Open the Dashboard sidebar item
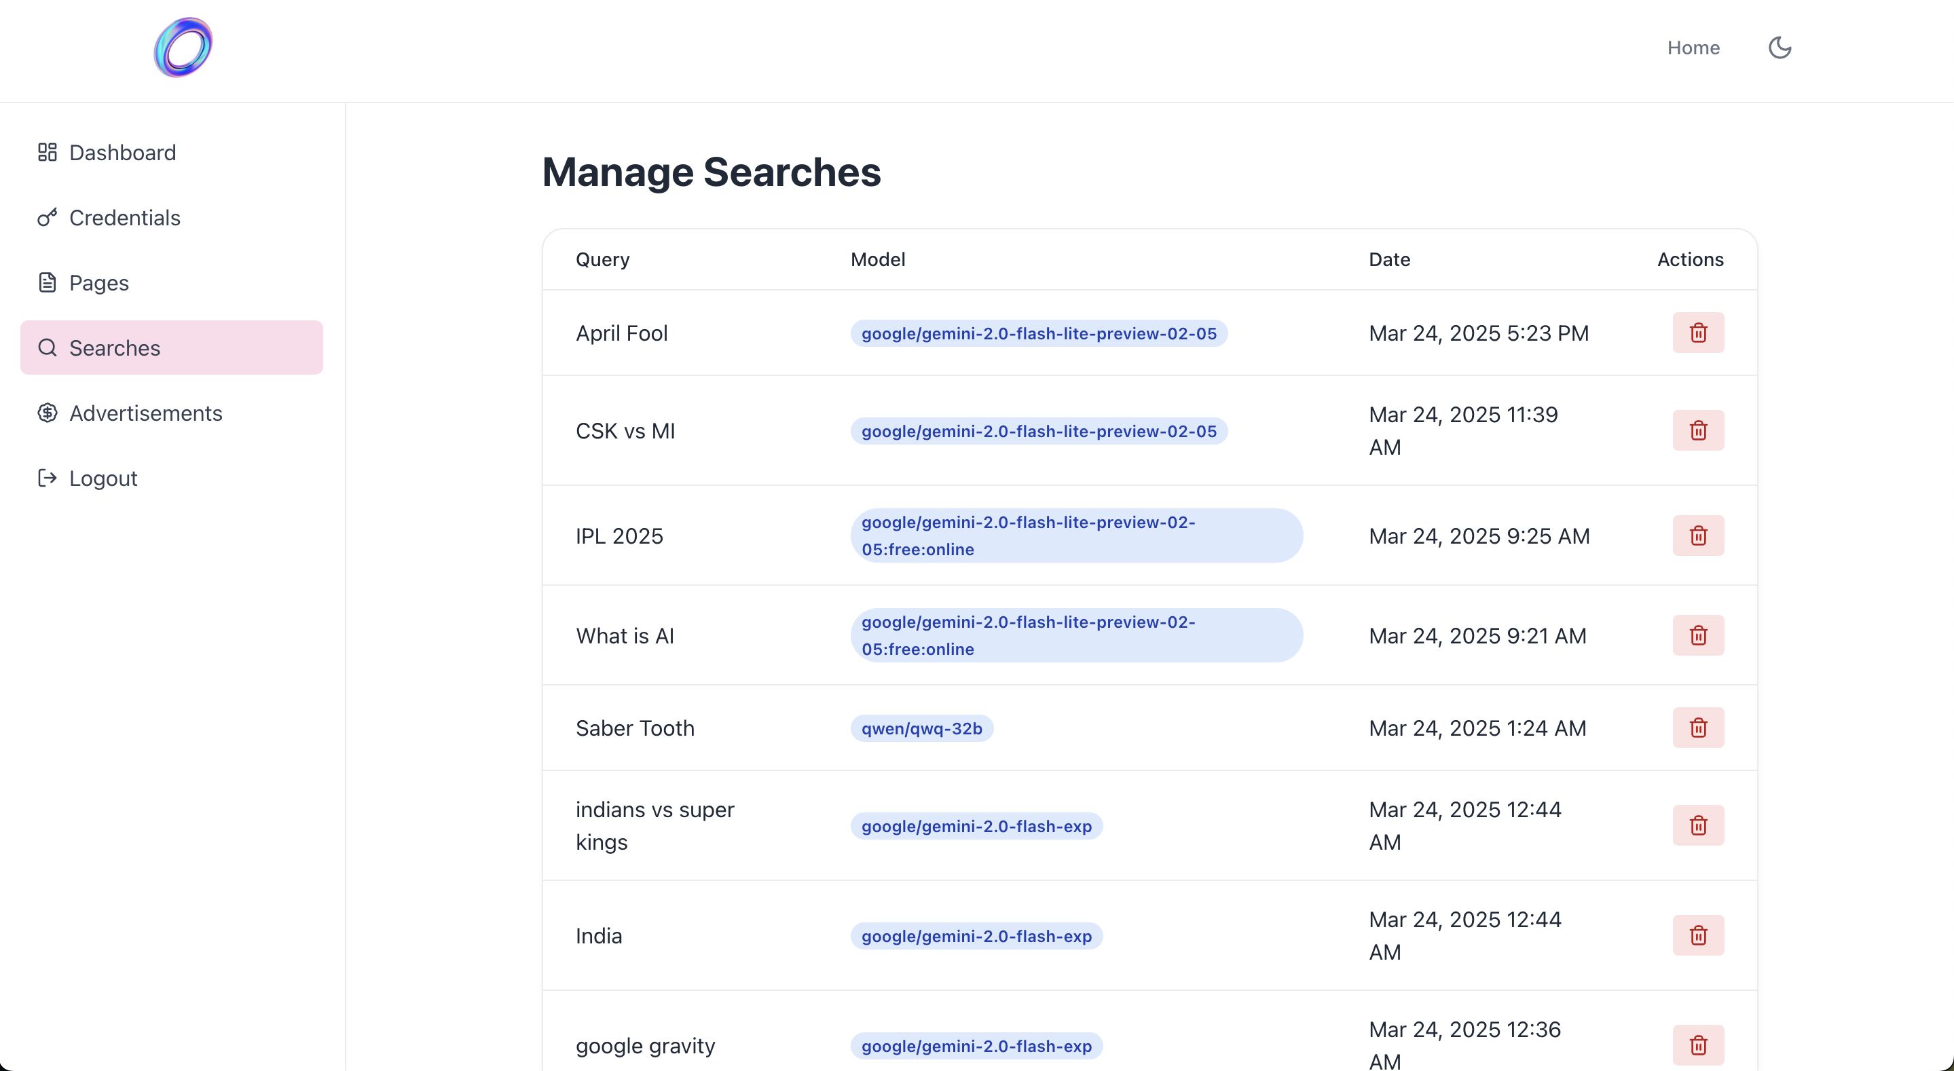This screenshot has width=1954, height=1071. click(x=122, y=153)
